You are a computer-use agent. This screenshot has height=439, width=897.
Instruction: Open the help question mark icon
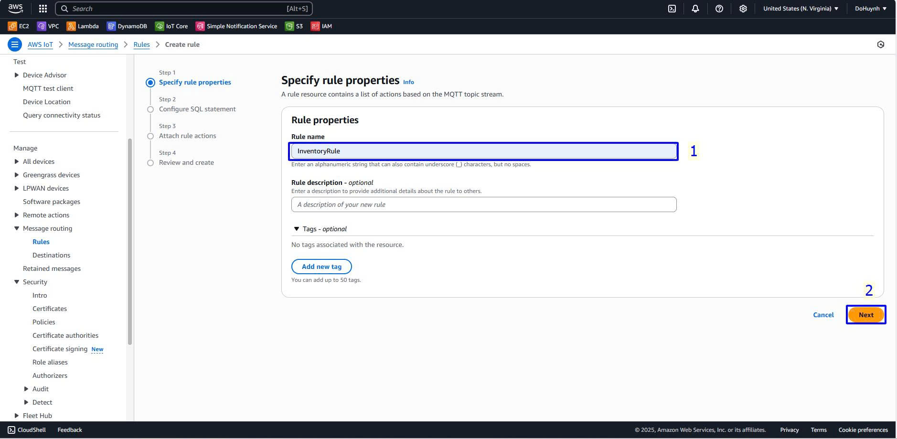719,9
